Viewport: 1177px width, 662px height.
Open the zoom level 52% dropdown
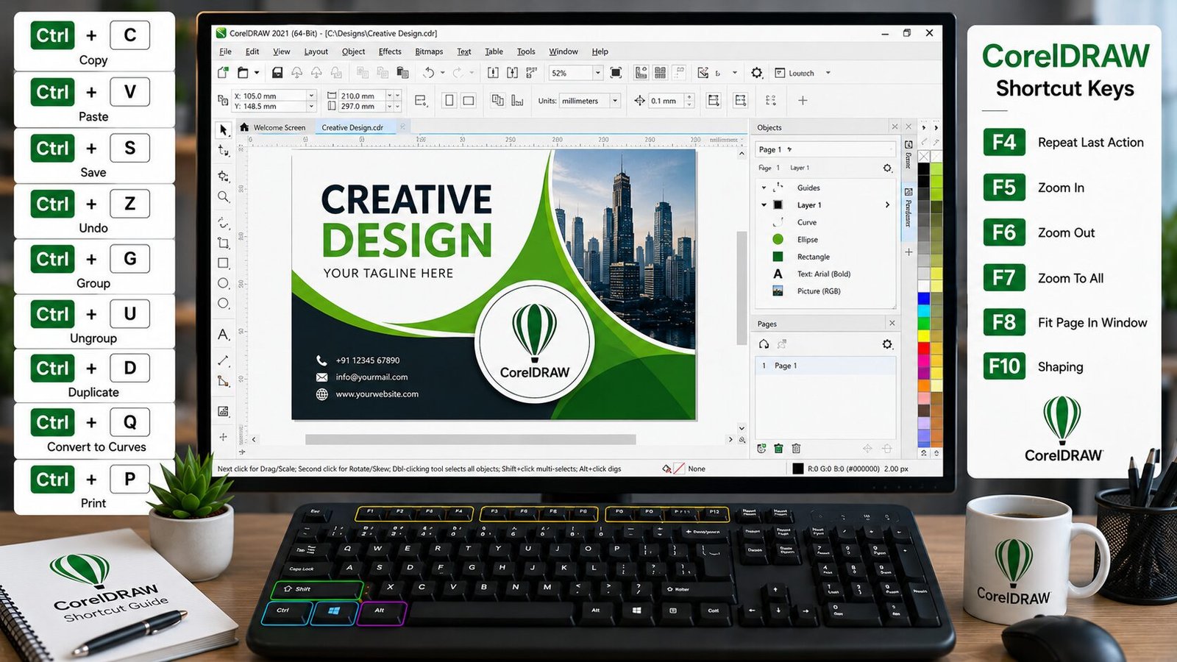[597, 73]
